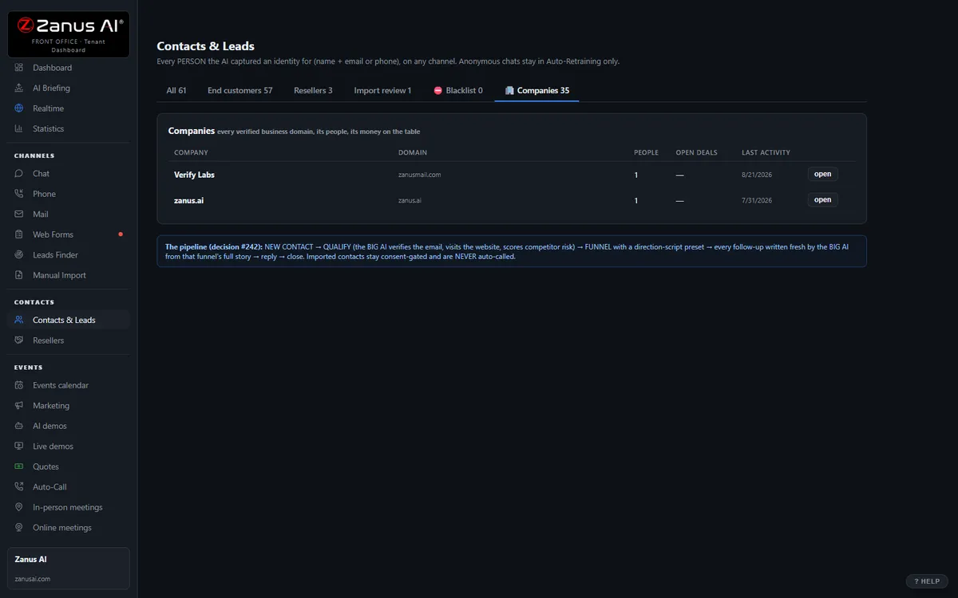The image size is (958, 598).
Task: Click the Verify Labs company name
Action: pos(194,175)
